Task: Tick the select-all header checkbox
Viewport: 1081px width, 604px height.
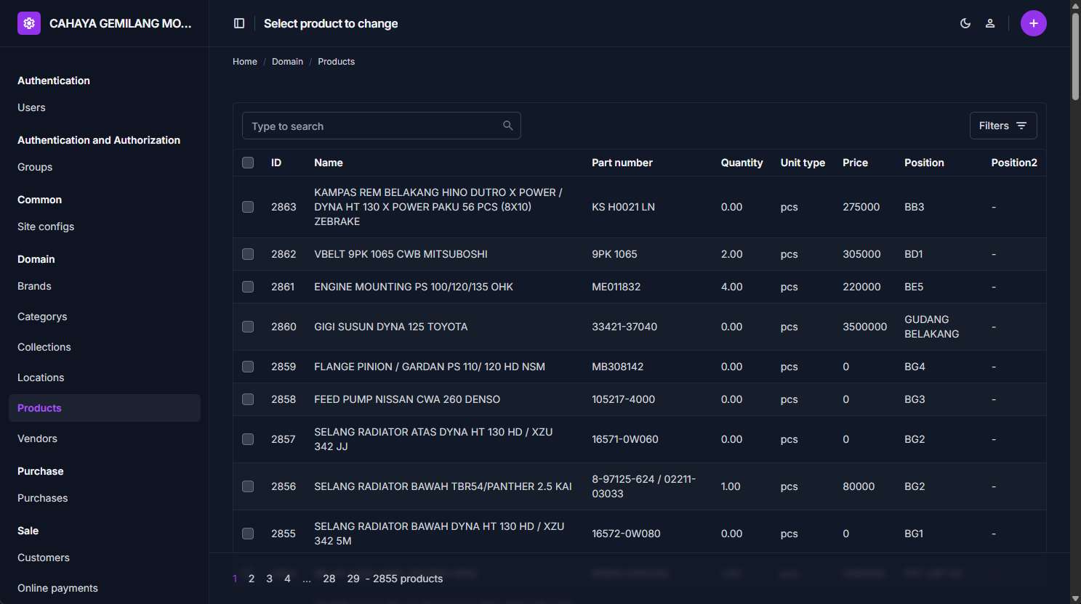Action: [x=248, y=163]
